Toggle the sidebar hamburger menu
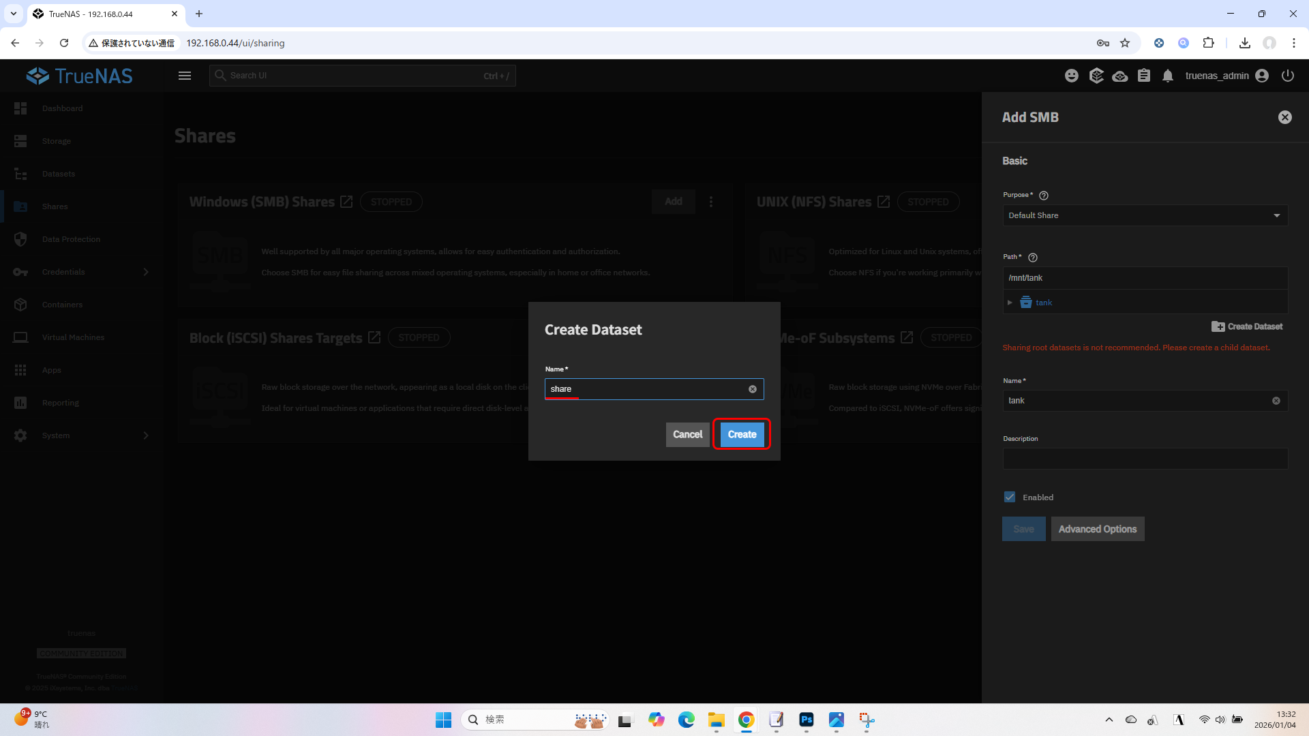The height and width of the screenshot is (736, 1309). click(185, 76)
